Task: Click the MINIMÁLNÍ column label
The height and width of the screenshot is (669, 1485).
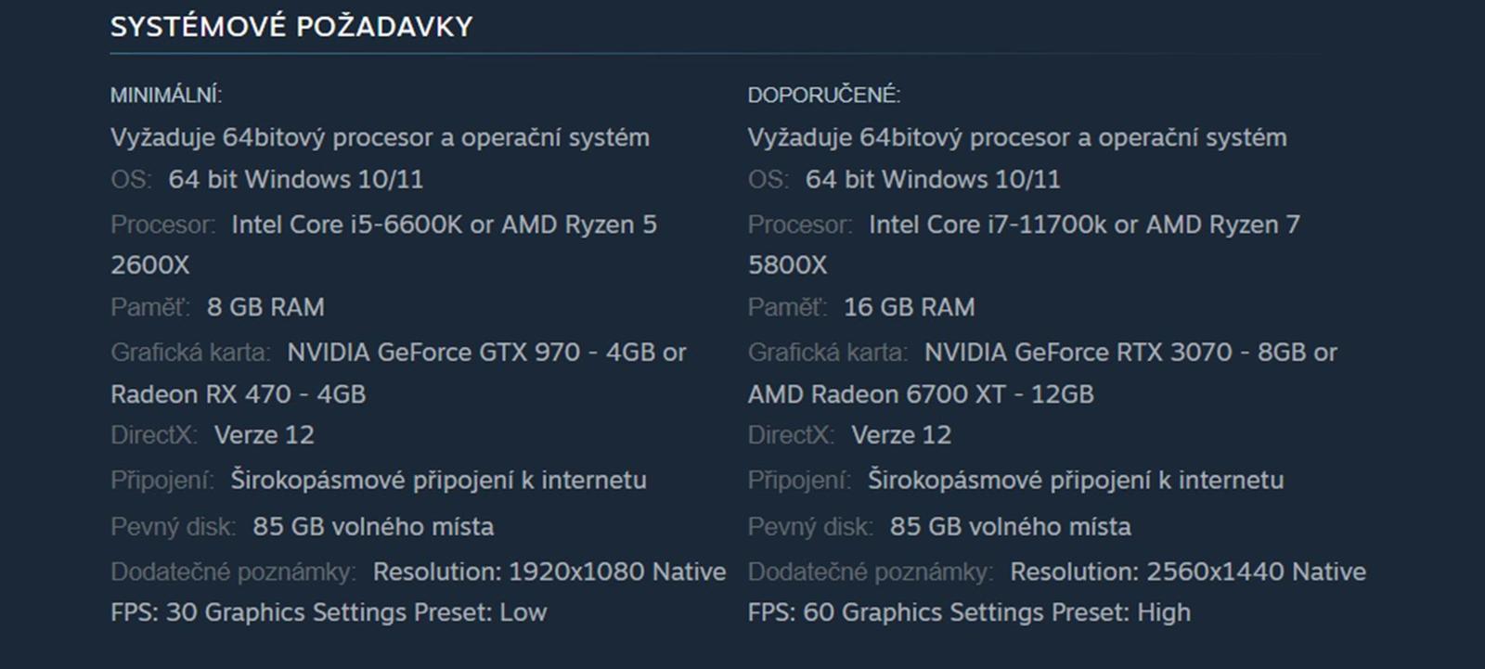Action: [x=166, y=95]
